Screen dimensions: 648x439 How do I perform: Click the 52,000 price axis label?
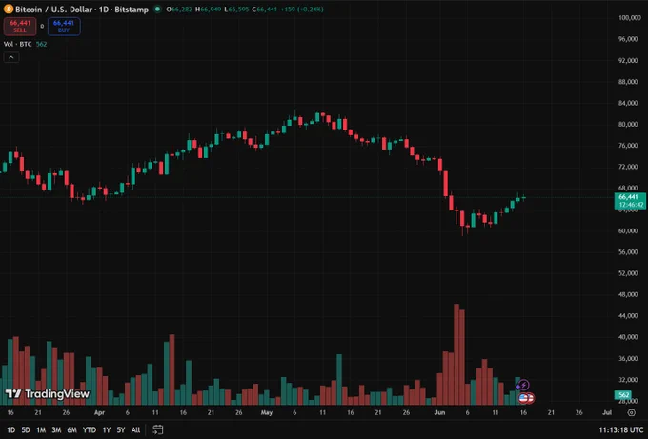point(628,273)
